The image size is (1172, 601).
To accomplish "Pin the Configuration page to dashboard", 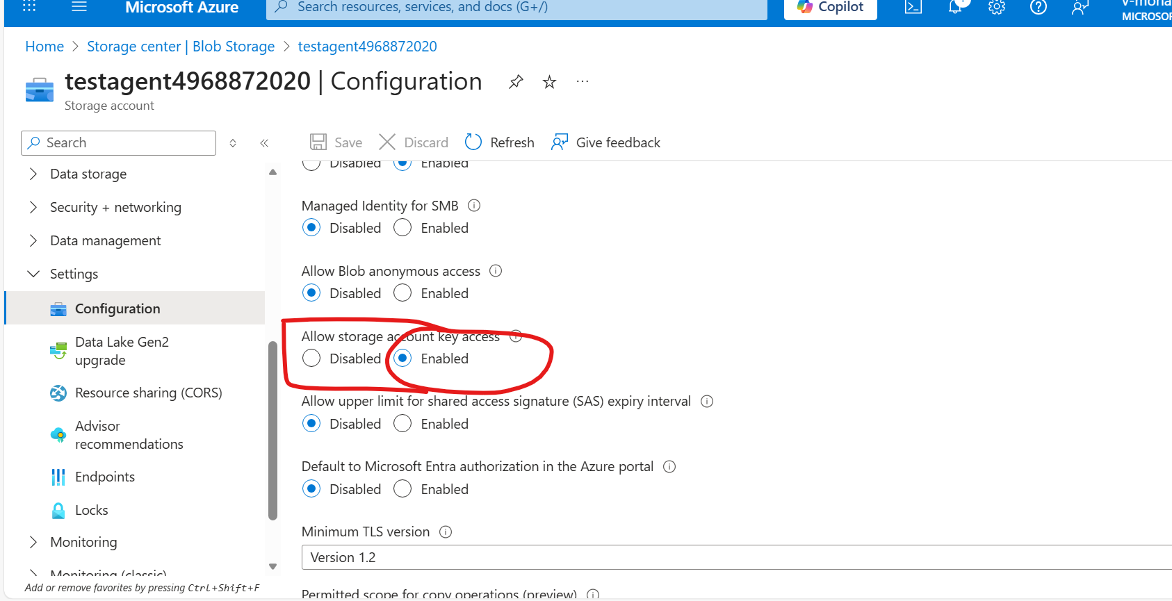I will point(516,82).
